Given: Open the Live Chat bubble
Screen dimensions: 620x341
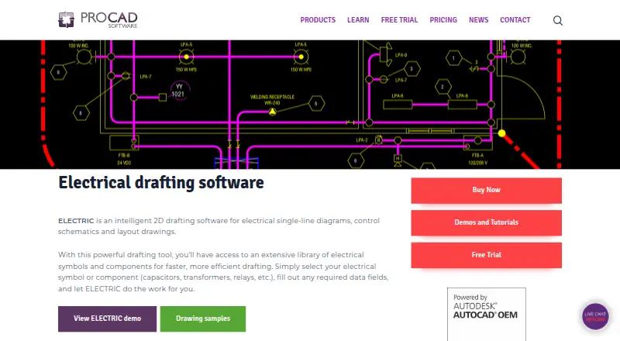Looking at the screenshot, I should click(x=595, y=316).
